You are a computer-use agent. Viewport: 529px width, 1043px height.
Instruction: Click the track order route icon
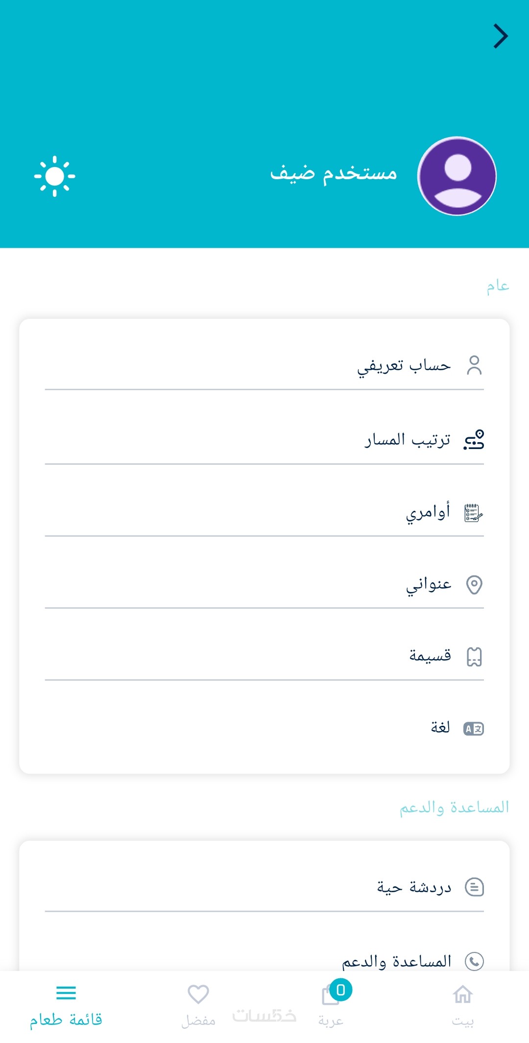[474, 440]
